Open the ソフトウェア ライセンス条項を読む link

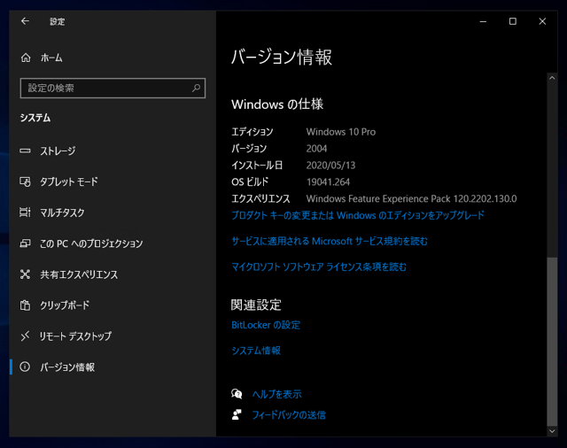(x=319, y=266)
